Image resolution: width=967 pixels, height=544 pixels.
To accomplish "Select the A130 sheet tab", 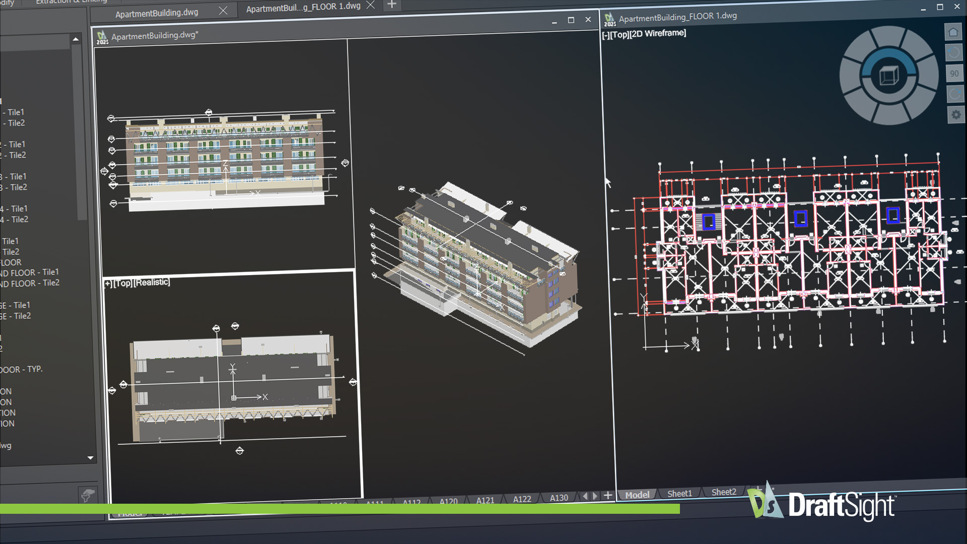I will tap(559, 498).
